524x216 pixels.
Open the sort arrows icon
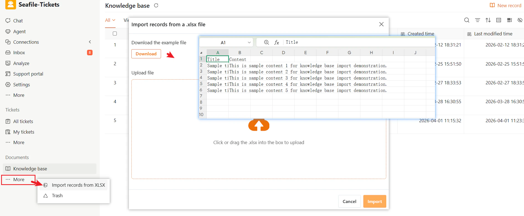[488, 20]
